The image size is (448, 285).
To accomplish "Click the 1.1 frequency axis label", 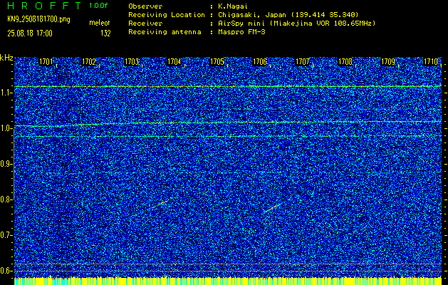I will point(4,93).
